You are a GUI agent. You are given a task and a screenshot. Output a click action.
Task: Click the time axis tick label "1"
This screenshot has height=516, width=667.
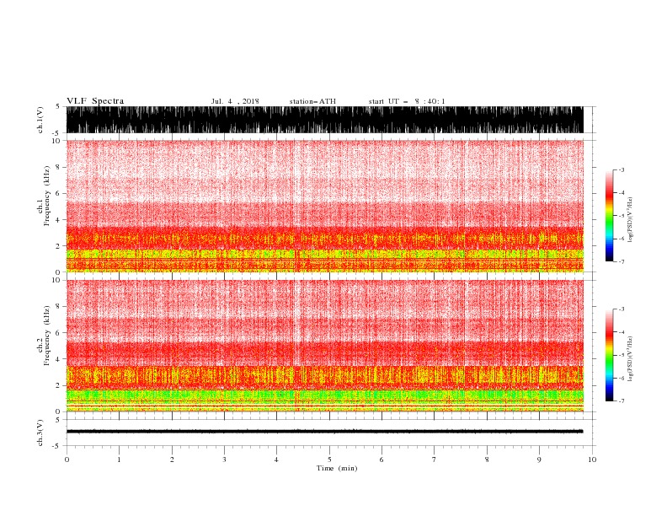pyautogui.click(x=119, y=460)
